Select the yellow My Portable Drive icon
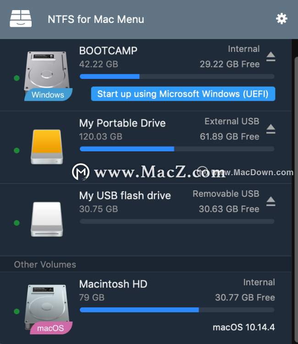Viewport: 298px width, 344px height. [x=47, y=147]
